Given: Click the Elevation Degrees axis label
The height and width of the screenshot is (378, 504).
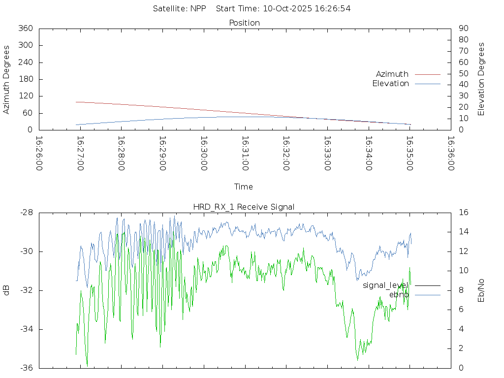Looking at the screenshot, I should (481, 79).
